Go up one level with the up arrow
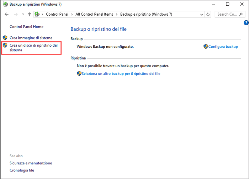This screenshot has width=249, height=179. (30, 14)
